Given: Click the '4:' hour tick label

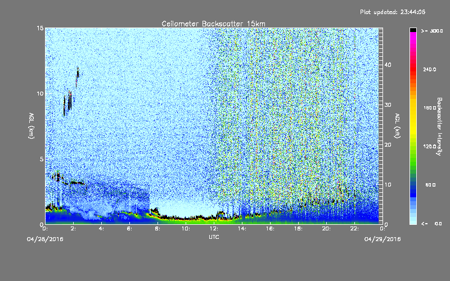Looking at the screenshot, I should [102, 229].
